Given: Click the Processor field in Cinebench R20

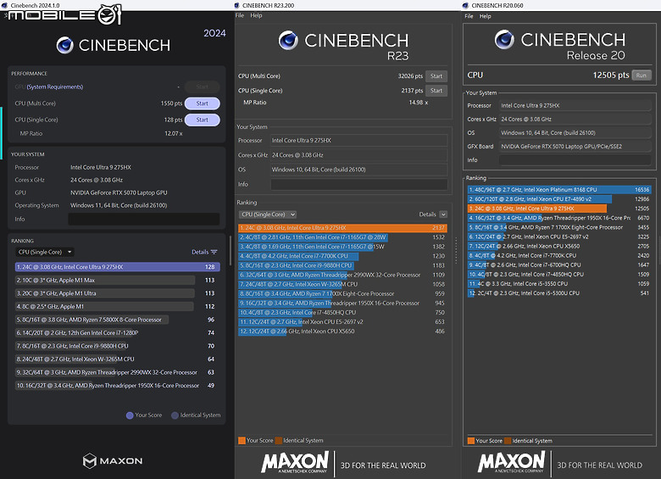Looking at the screenshot, I should [575, 106].
